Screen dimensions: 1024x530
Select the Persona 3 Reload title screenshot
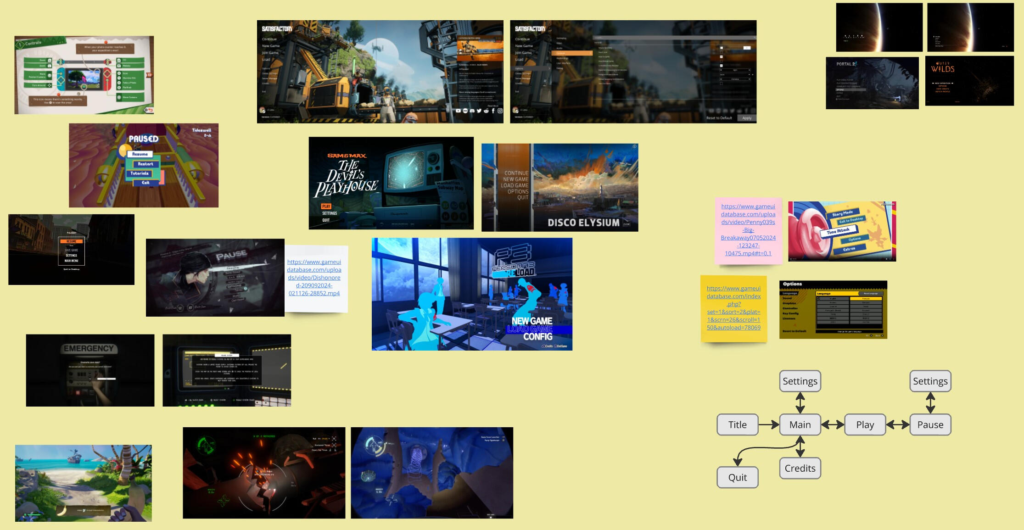click(x=472, y=294)
